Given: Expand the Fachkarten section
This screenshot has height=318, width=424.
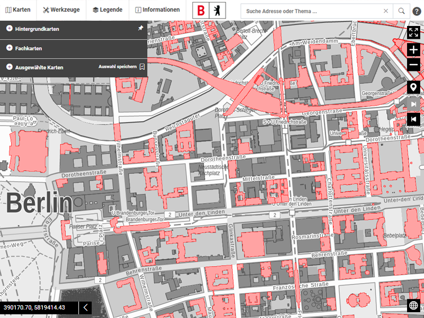Looking at the screenshot, I should click(10, 48).
